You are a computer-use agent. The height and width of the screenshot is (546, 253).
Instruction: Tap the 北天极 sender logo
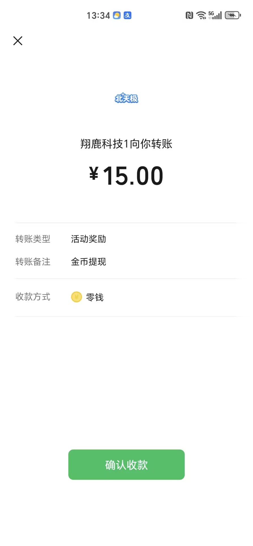[126, 98]
